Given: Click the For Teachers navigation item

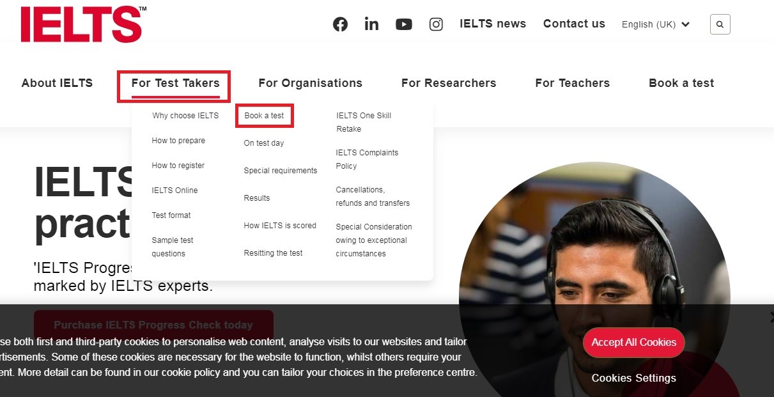Looking at the screenshot, I should coord(572,83).
